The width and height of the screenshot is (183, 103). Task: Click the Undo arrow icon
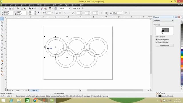30,9
